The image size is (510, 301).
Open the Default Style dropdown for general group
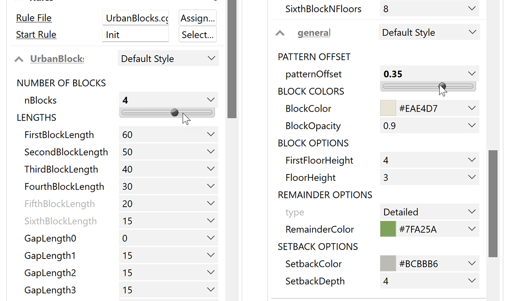[471, 32]
